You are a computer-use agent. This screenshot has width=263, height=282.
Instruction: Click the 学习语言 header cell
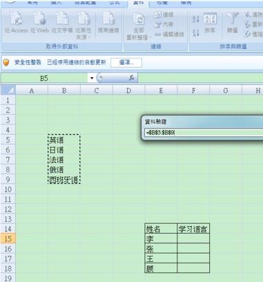193,229
